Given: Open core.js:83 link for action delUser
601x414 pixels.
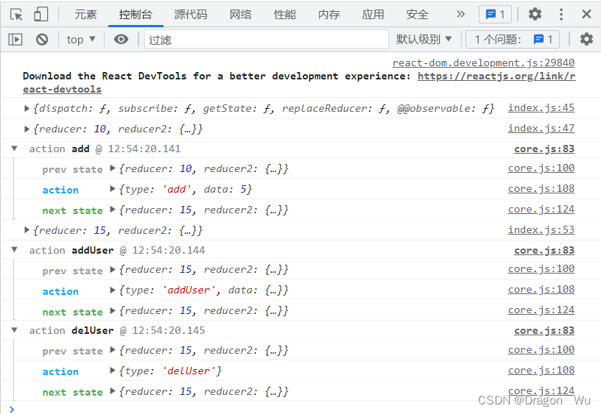Looking at the screenshot, I should pyautogui.click(x=544, y=331).
